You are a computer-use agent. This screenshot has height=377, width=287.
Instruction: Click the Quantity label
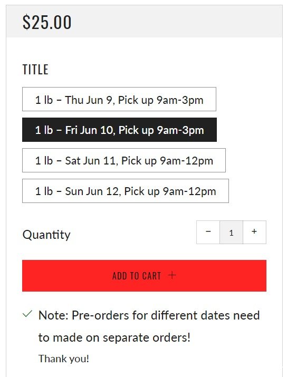coord(46,235)
